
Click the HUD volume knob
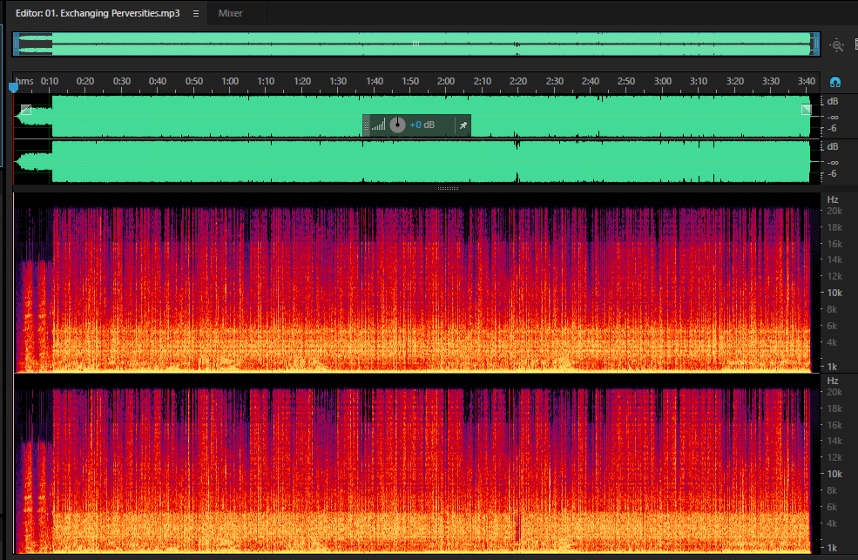click(397, 125)
